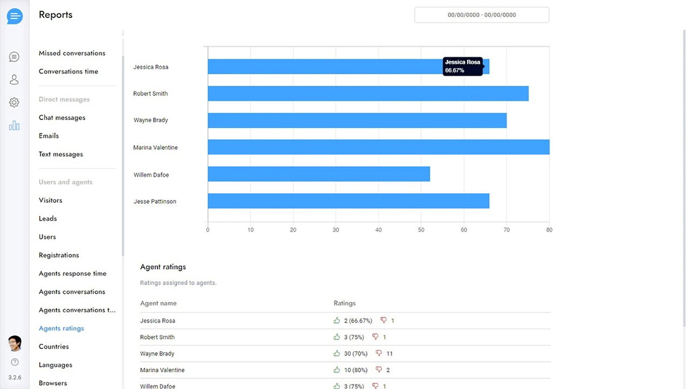
Task: Open the Text messages report
Action: 60,154
